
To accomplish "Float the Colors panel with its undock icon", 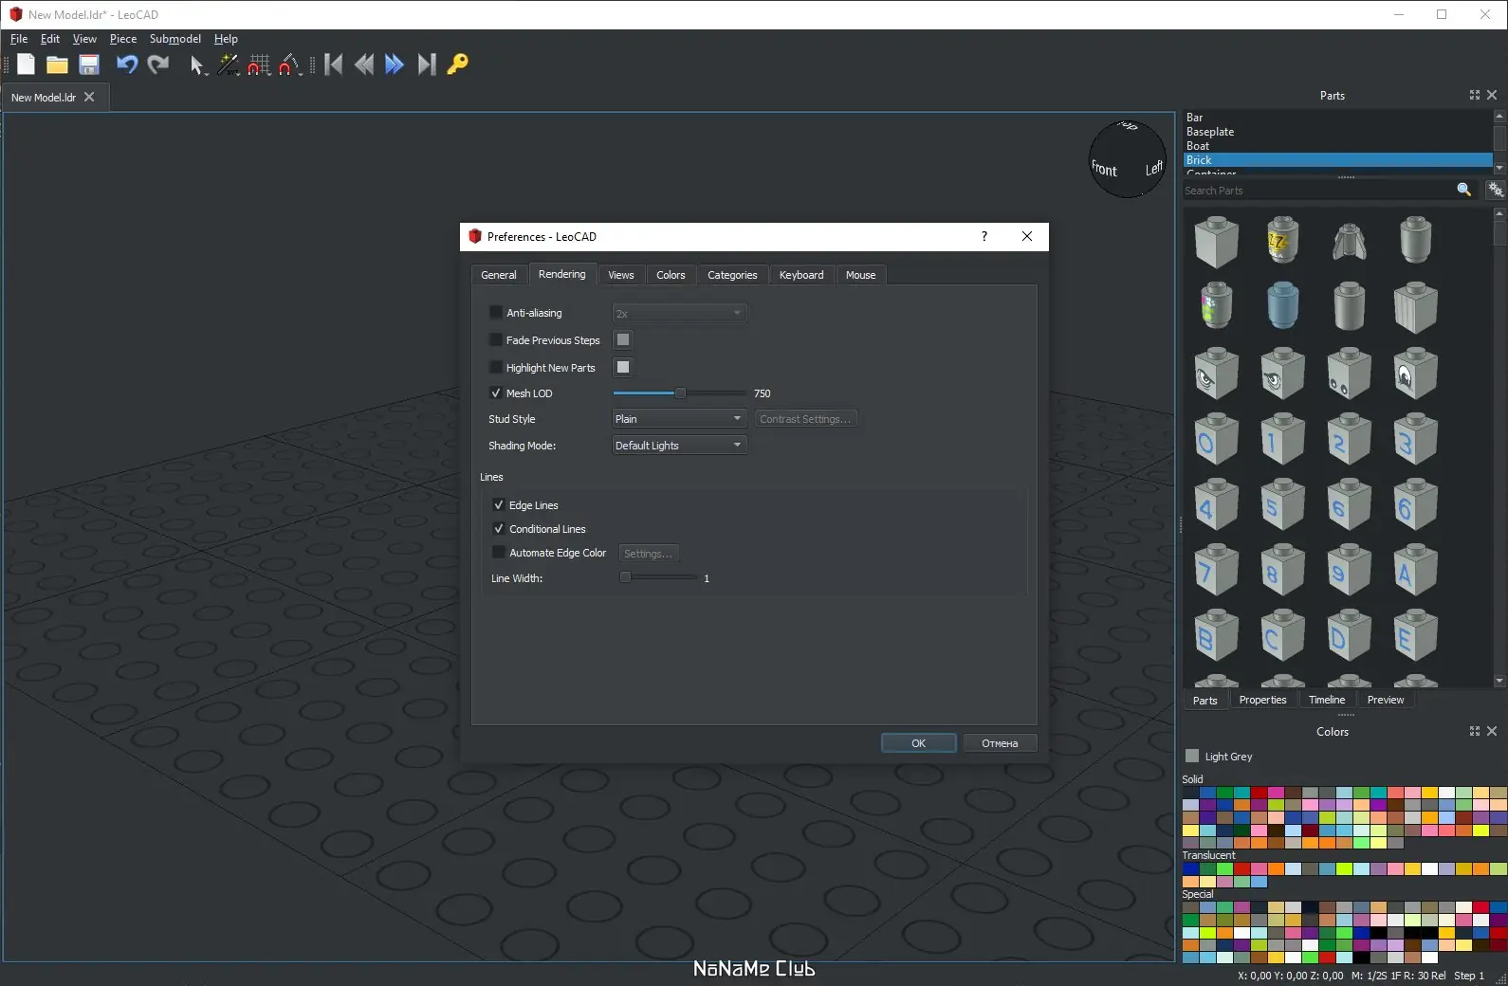I will click(1475, 731).
